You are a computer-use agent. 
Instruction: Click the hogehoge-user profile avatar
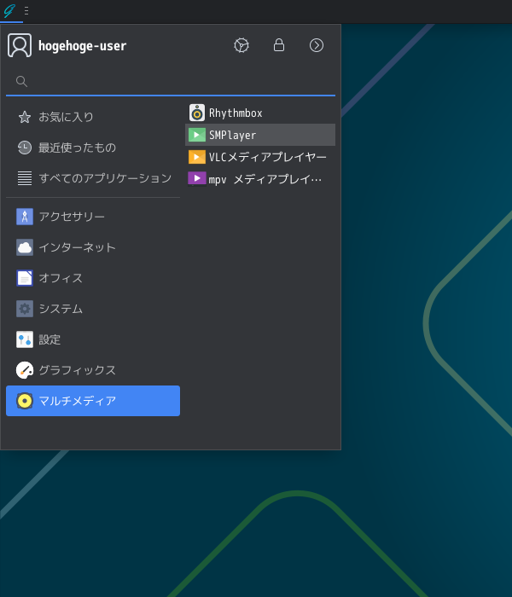20,45
